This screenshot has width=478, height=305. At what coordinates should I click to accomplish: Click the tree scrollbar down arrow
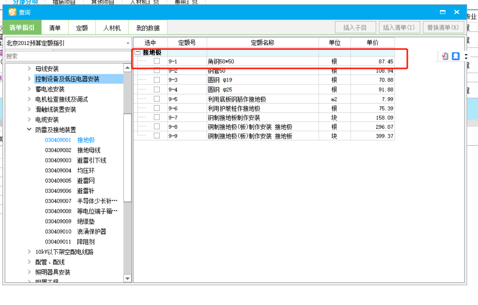click(x=127, y=278)
